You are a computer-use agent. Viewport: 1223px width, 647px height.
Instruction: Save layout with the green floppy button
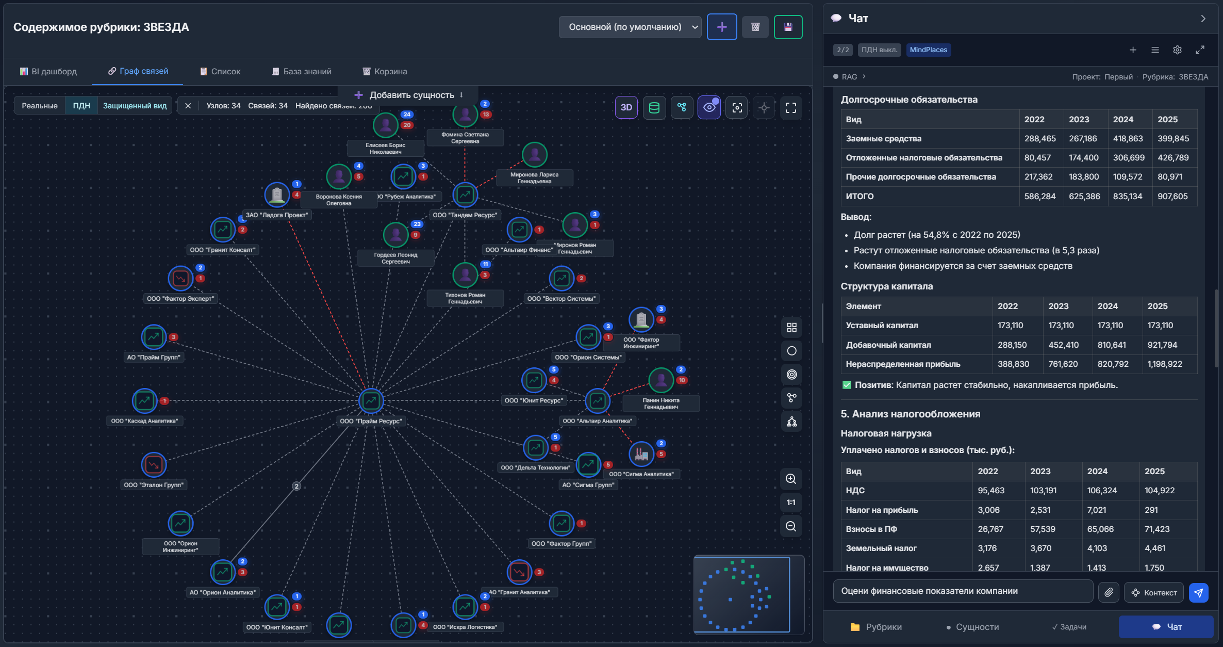(x=788, y=27)
